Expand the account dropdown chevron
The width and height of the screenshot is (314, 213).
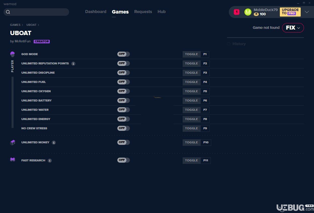pos(307,12)
